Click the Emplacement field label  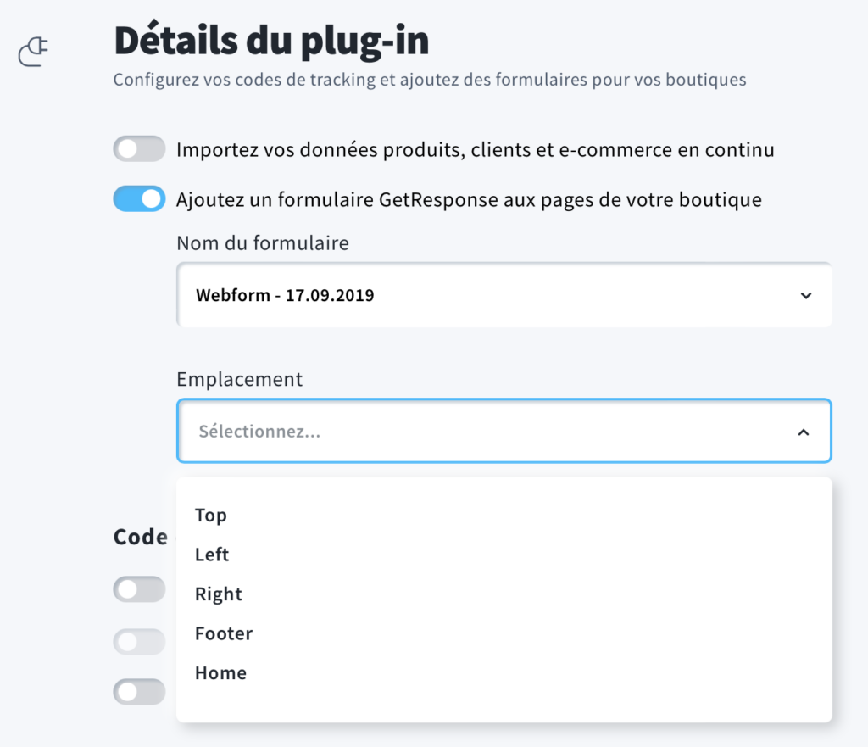click(239, 379)
